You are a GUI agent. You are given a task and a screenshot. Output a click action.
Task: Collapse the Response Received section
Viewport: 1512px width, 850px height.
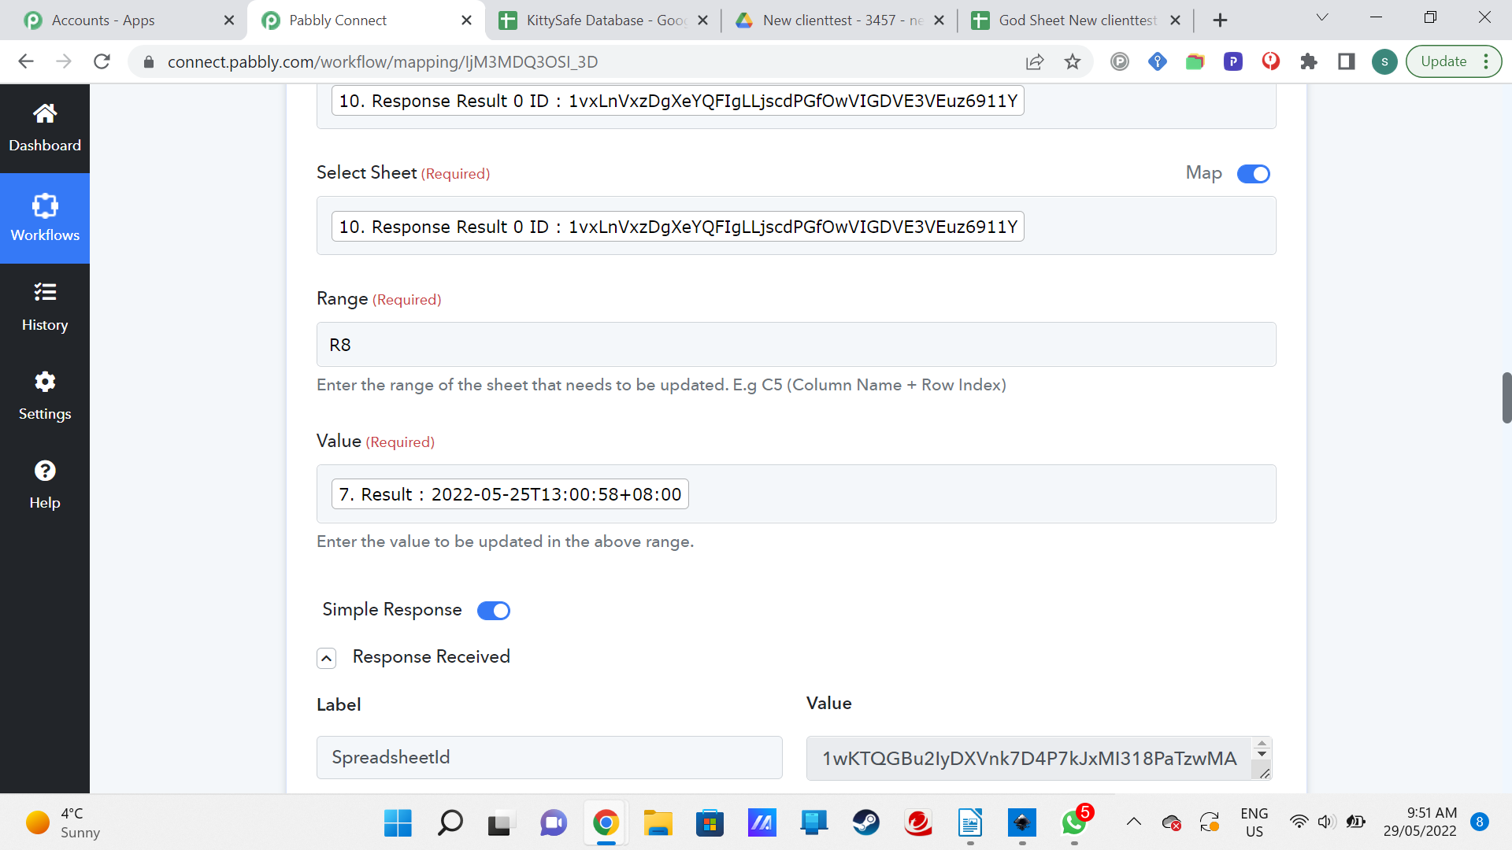click(326, 658)
